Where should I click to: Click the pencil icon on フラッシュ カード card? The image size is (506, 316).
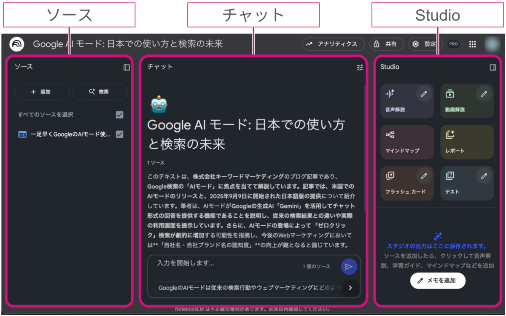point(423,176)
